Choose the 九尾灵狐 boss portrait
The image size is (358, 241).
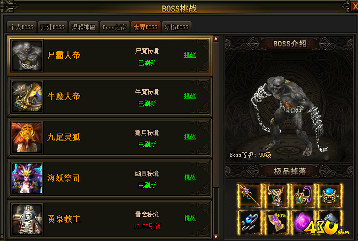(x=27, y=138)
